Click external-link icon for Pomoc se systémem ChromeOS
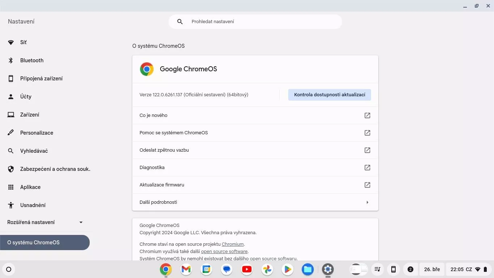Image resolution: width=494 pixels, height=278 pixels. coord(367,133)
